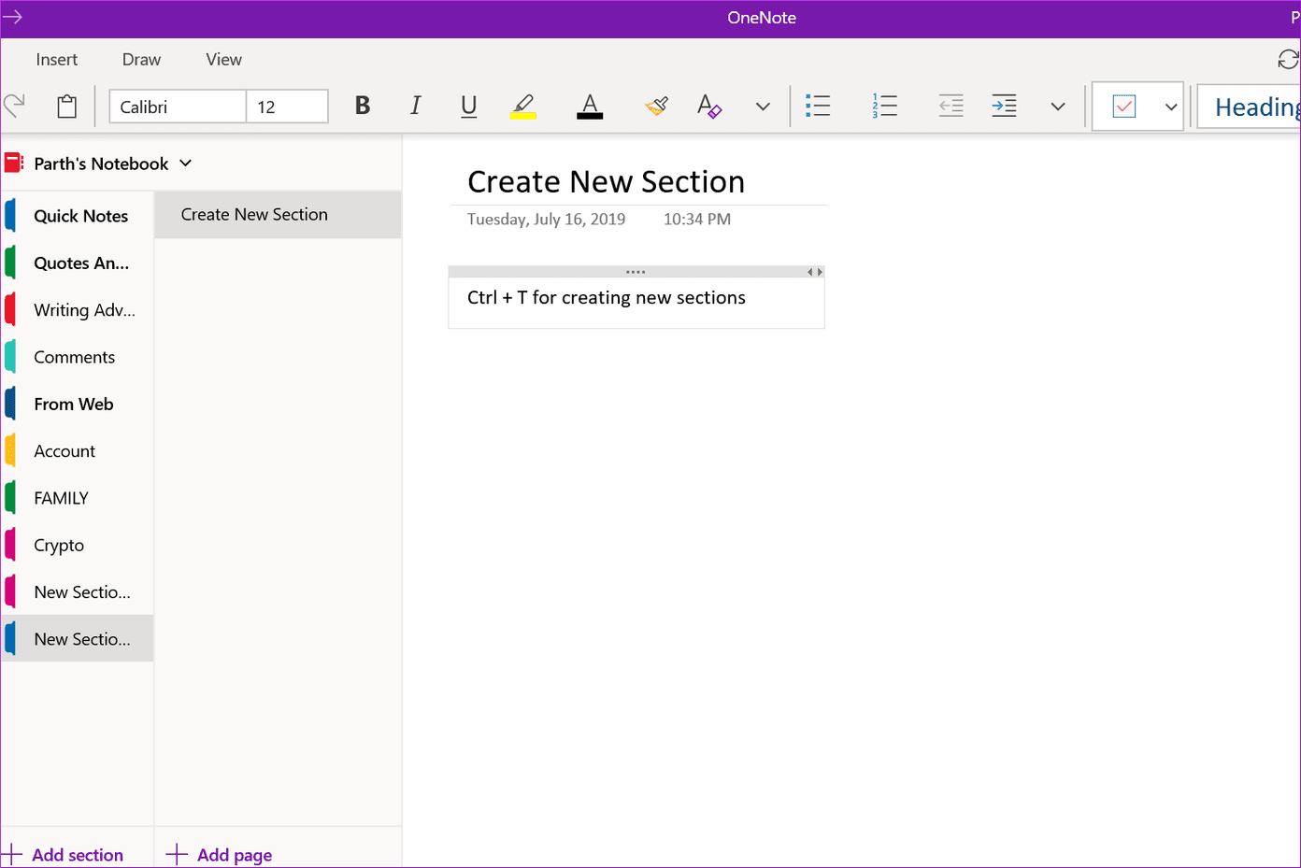Viewport: 1301px width, 868px height.
Task: Open the unselected pink New Sectio... section
Action: click(x=77, y=591)
